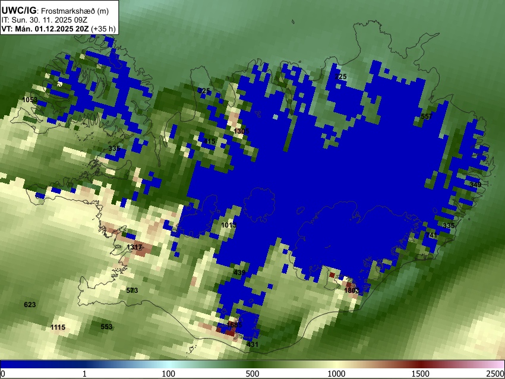505x379 pixels.
Task: Click the legend tick label 1
Action: click(x=84, y=374)
